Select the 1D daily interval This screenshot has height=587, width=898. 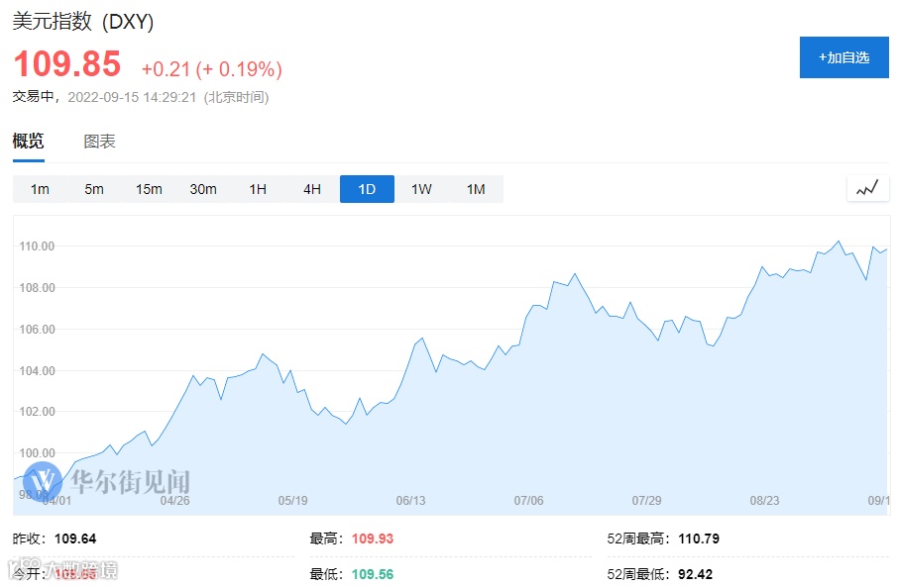[x=367, y=189]
